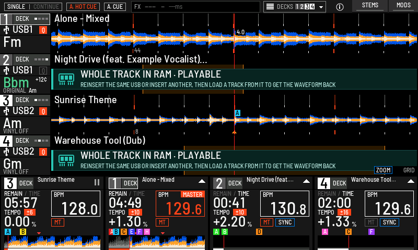Click the USB icon on Deck 3
This screenshot has width=418, height=250.
(6, 111)
